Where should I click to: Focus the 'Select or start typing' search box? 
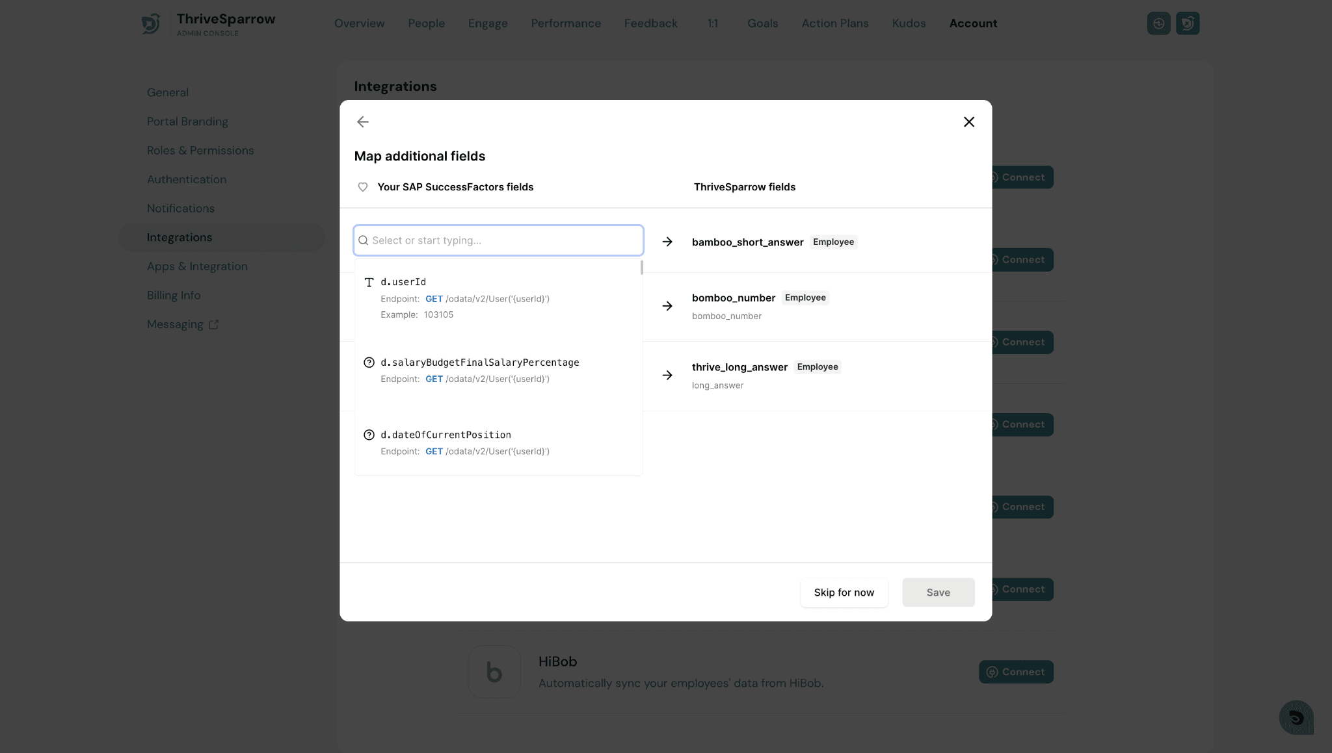pyautogui.click(x=499, y=240)
